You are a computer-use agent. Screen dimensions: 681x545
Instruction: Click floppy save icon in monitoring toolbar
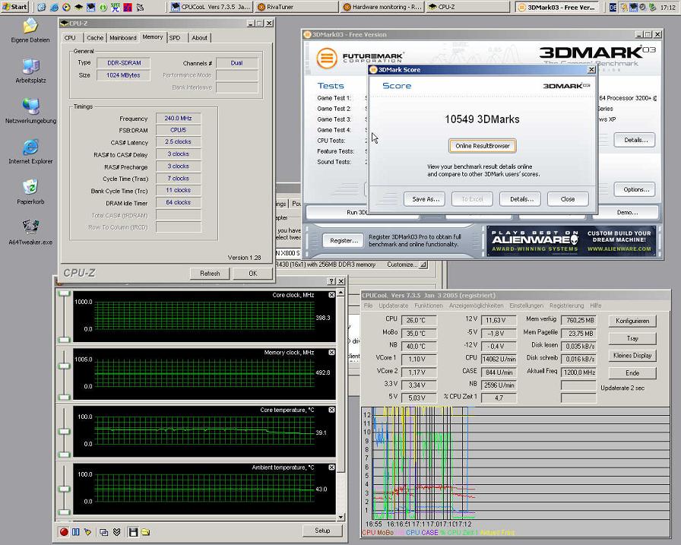[133, 532]
